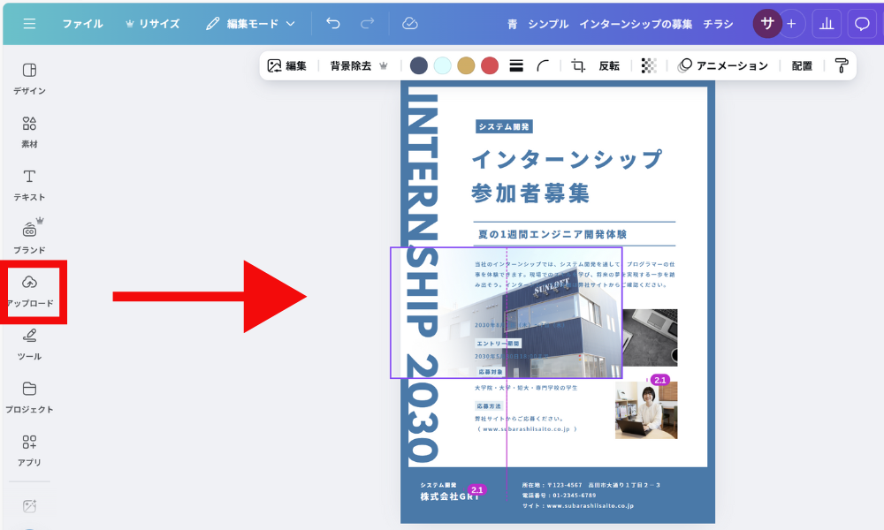Viewport: 884px width, 530px height.
Task: Select the dark navy color swatch
Action: coord(418,66)
